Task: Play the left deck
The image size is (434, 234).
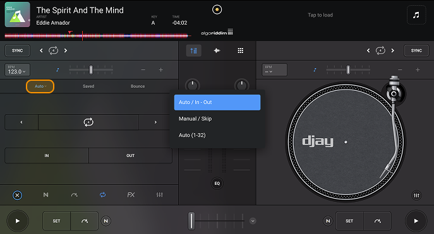Action: click(x=18, y=221)
